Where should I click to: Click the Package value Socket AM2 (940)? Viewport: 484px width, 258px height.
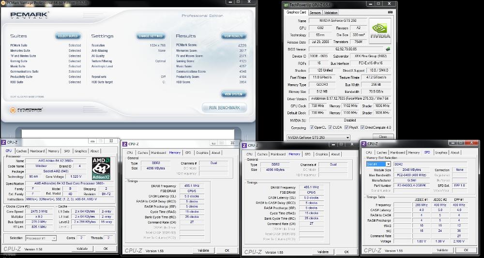click(55, 171)
